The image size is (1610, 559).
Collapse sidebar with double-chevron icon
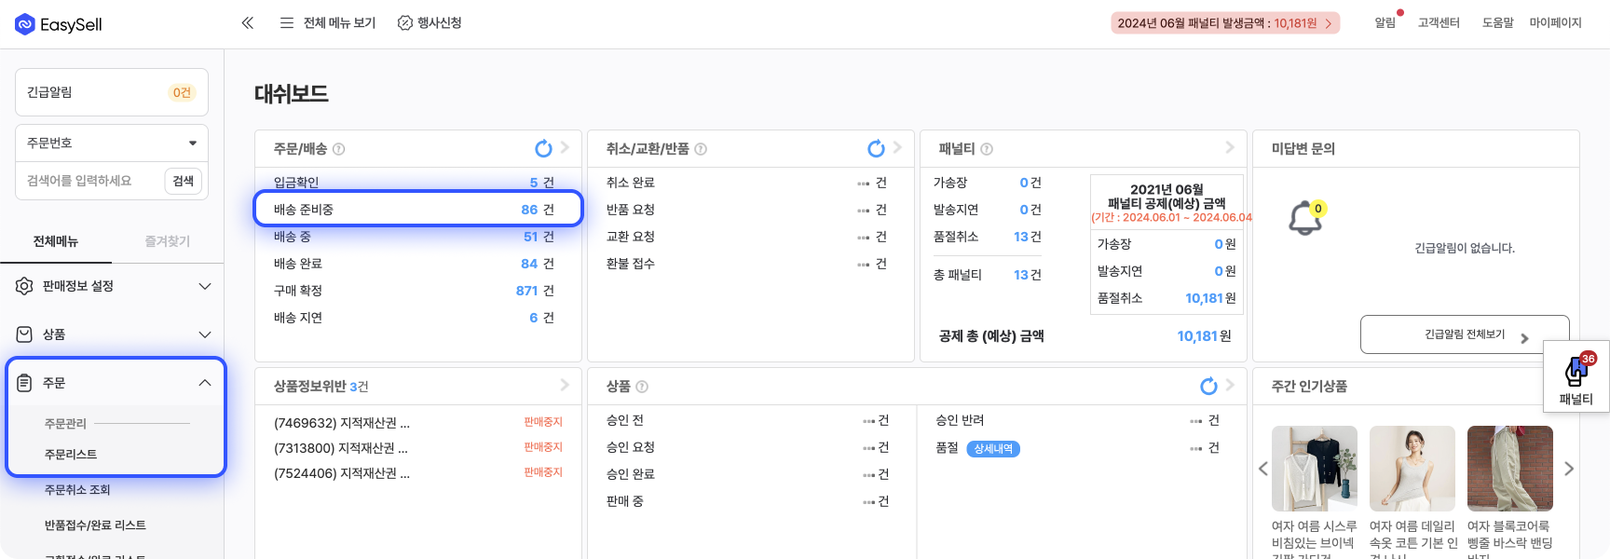[247, 23]
